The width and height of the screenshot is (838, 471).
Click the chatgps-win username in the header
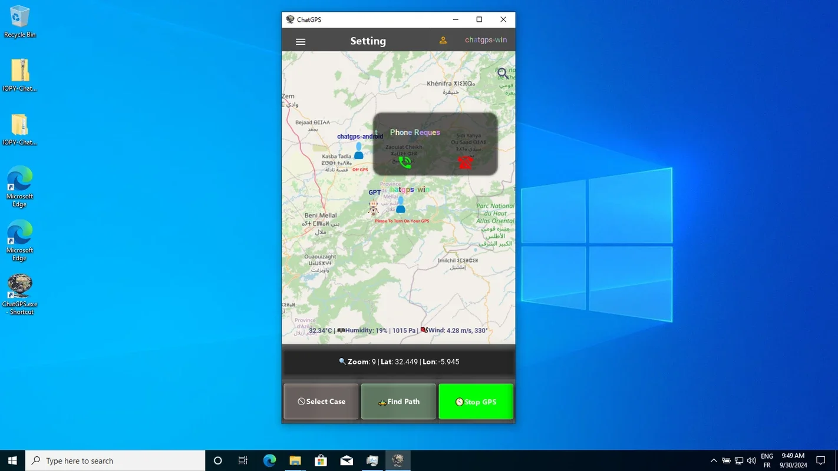click(486, 40)
